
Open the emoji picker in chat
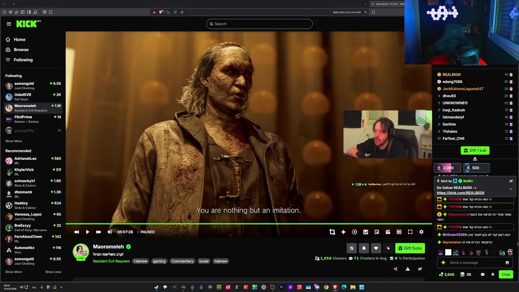tap(507, 263)
